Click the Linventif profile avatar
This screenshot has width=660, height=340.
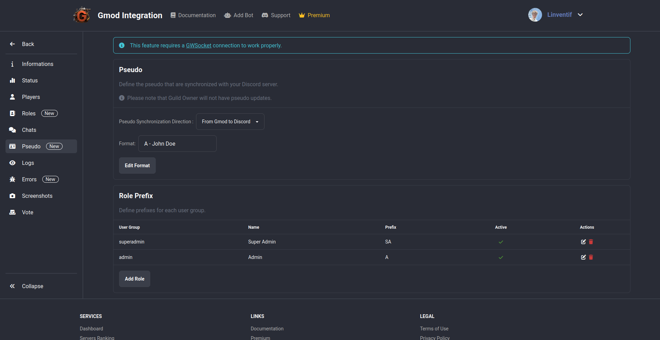(535, 15)
